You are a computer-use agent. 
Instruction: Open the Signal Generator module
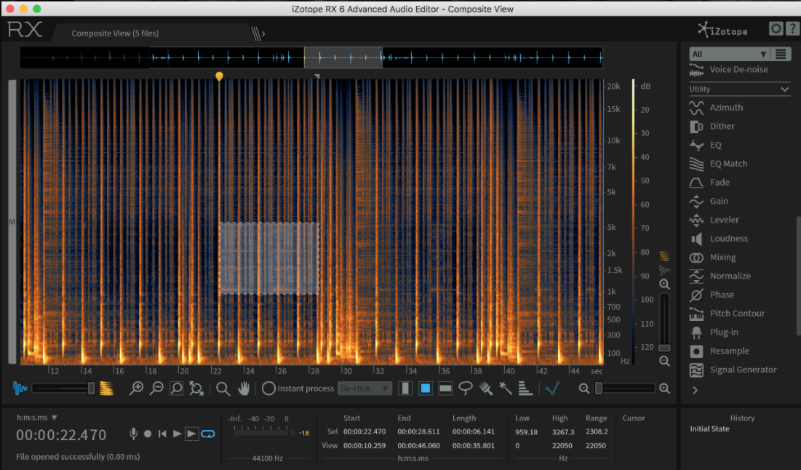(x=743, y=370)
